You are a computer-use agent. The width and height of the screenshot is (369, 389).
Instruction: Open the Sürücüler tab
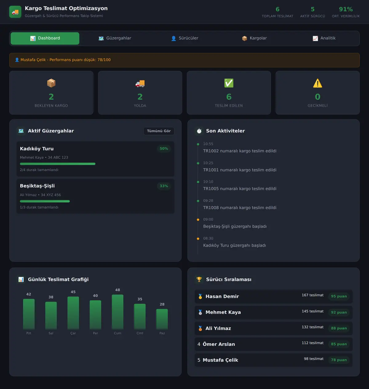coord(184,38)
